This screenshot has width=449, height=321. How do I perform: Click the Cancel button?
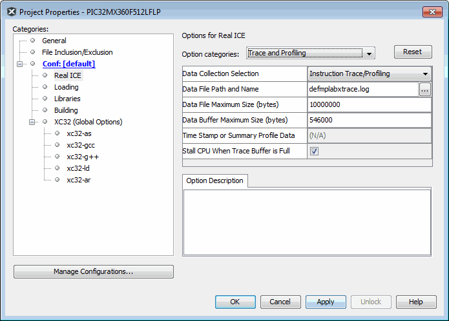(280, 302)
